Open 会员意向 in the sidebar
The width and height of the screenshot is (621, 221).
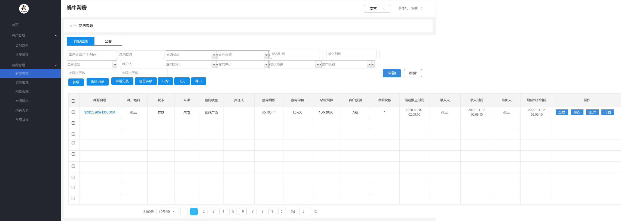point(22,46)
